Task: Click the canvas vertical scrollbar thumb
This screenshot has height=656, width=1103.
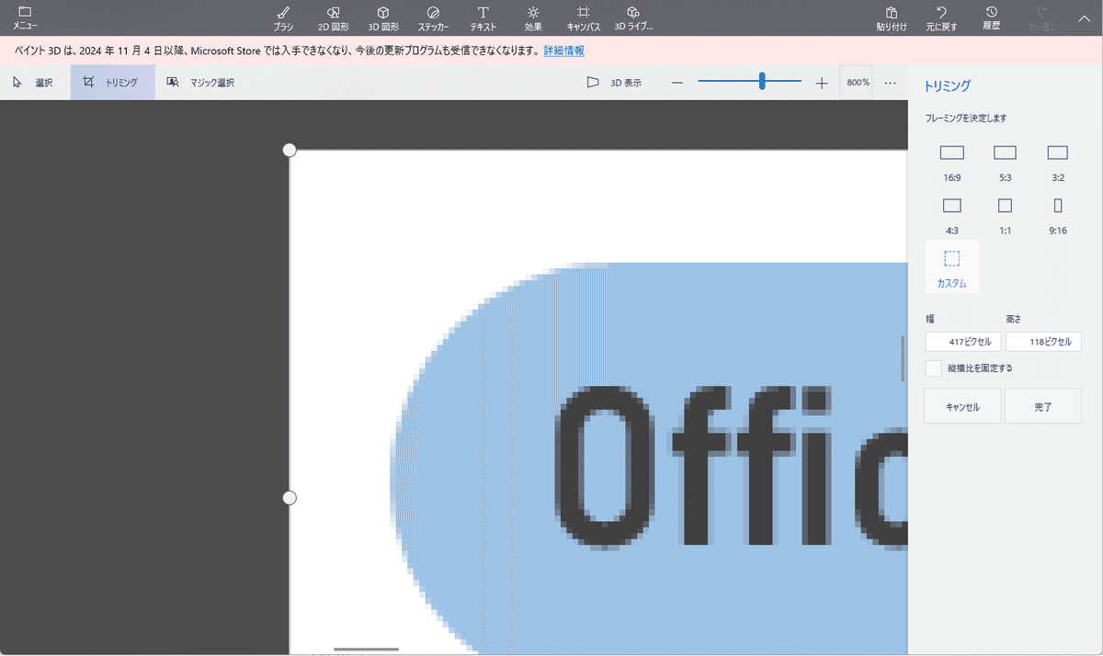Action: [903, 358]
